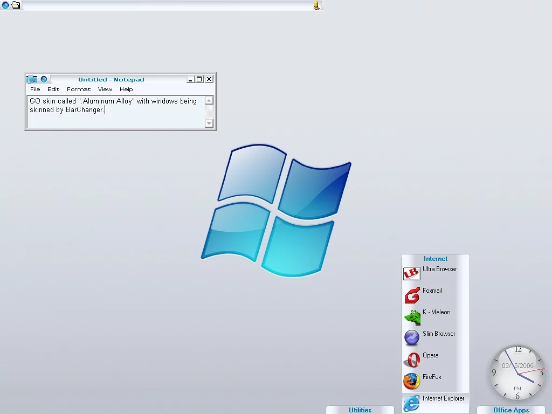This screenshot has height=414, width=552.
Task: Click the folder icon in top bar
Action: point(16,5)
